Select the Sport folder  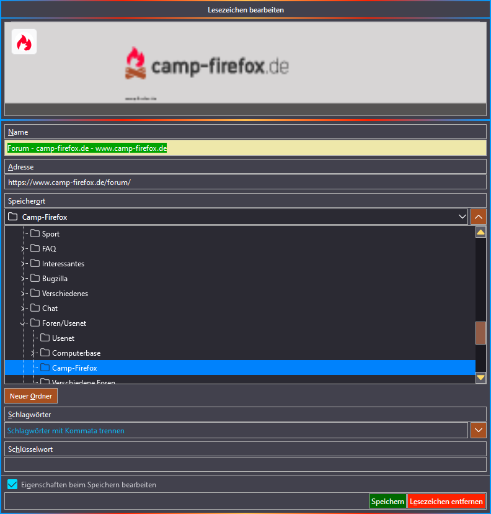tap(50, 234)
